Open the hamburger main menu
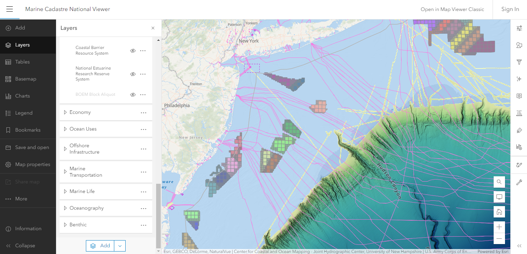The image size is (527, 254). (10, 9)
